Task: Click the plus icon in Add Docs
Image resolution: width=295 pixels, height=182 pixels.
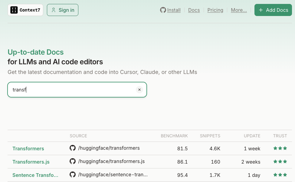Action: click(261, 10)
